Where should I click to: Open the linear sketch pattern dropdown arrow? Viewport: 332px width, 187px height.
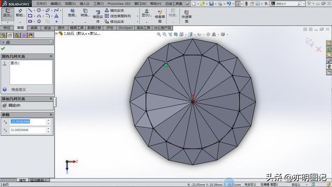point(137,16)
